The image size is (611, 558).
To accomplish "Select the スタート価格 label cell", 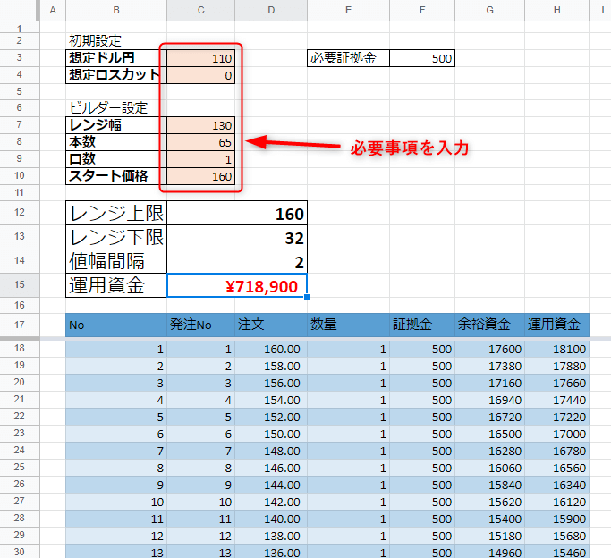I will [116, 176].
